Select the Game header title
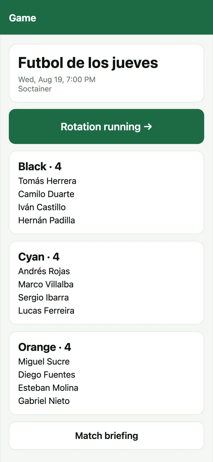 click(x=22, y=18)
